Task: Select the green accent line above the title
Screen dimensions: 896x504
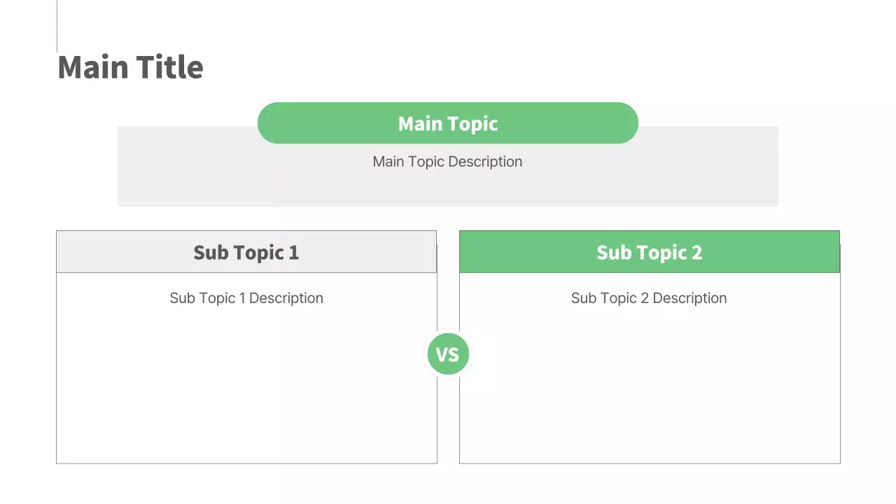Action: (x=57, y=25)
